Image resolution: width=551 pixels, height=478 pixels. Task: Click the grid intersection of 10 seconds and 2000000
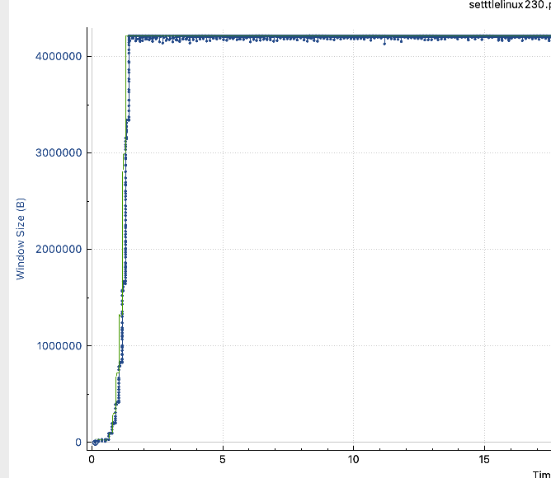tap(353, 249)
